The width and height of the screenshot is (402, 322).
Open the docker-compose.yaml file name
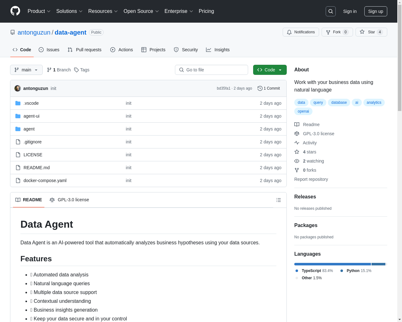point(45,180)
